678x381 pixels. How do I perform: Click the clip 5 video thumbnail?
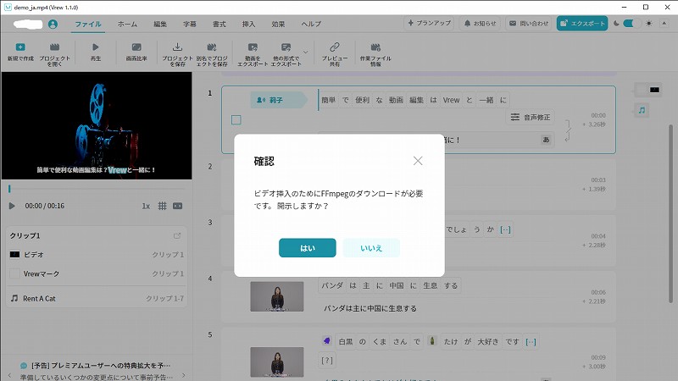277,362
